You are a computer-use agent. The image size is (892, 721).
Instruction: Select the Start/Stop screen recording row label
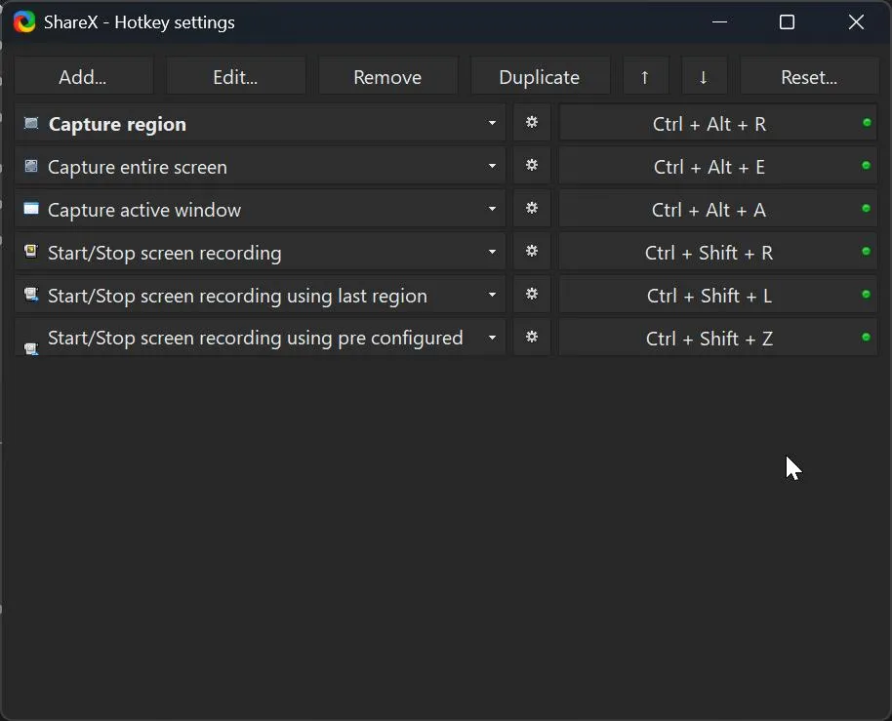pyautogui.click(x=164, y=253)
